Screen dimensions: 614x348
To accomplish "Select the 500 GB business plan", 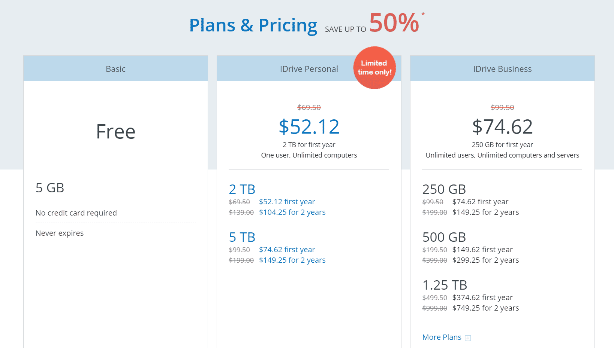I will click(444, 237).
